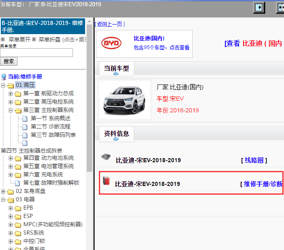The height and width of the screenshot is (250, 284).
Task: Expand the 02 车身底盘 node
Action: [3, 191]
